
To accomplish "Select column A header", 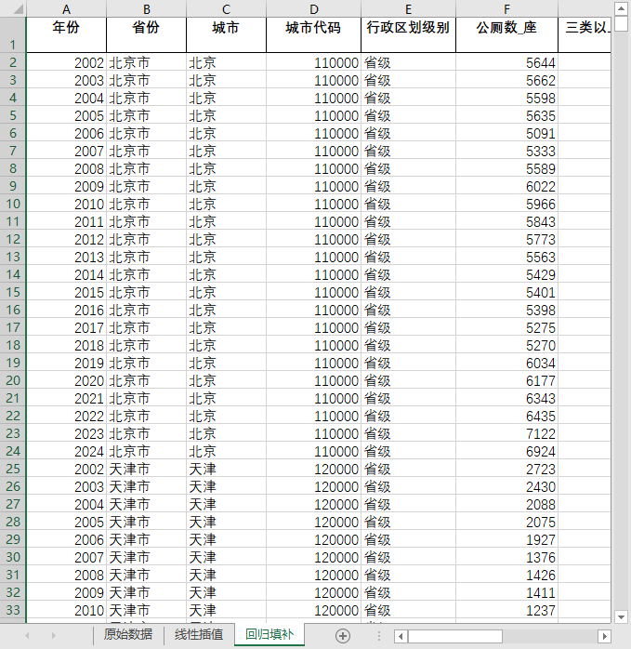I will coord(66,9).
